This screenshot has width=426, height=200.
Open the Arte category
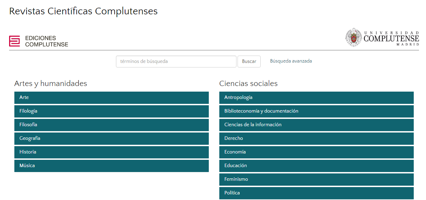coord(111,98)
